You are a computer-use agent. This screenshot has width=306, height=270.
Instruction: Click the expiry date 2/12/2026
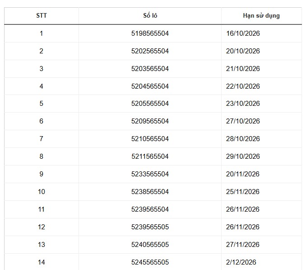(x=241, y=262)
